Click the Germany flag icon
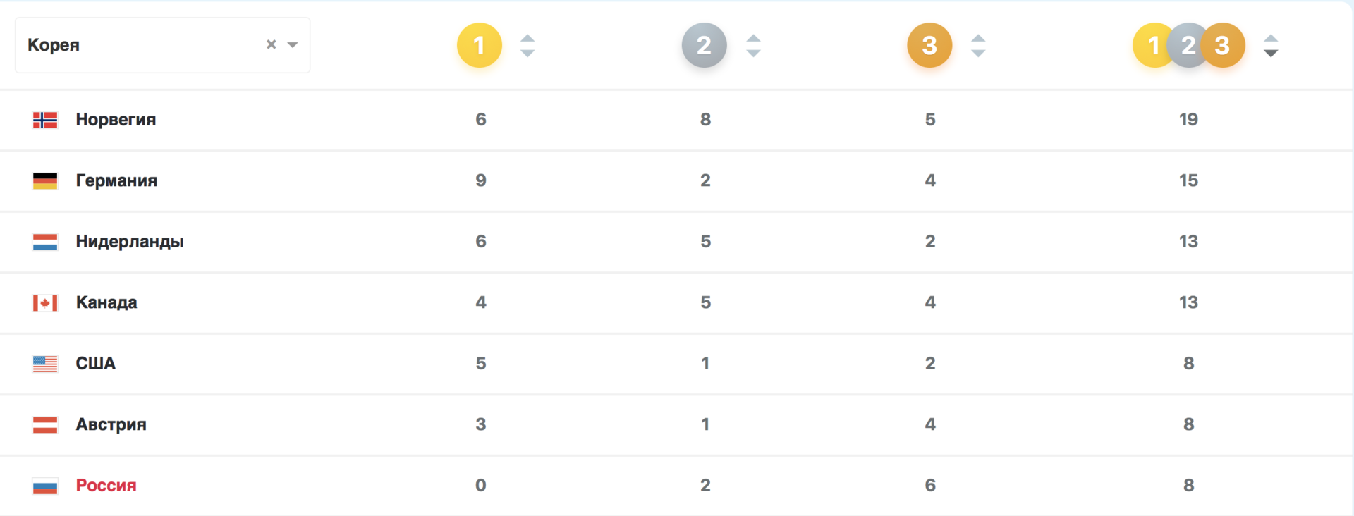The width and height of the screenshot is (1354, 516). [x=45, y=181]
